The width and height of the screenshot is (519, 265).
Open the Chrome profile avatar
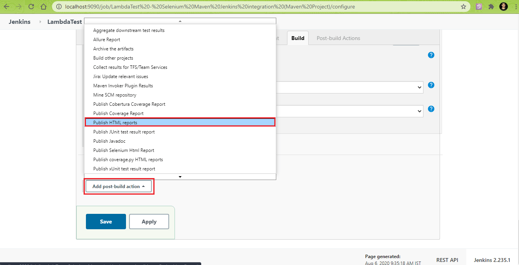point(504,7)
